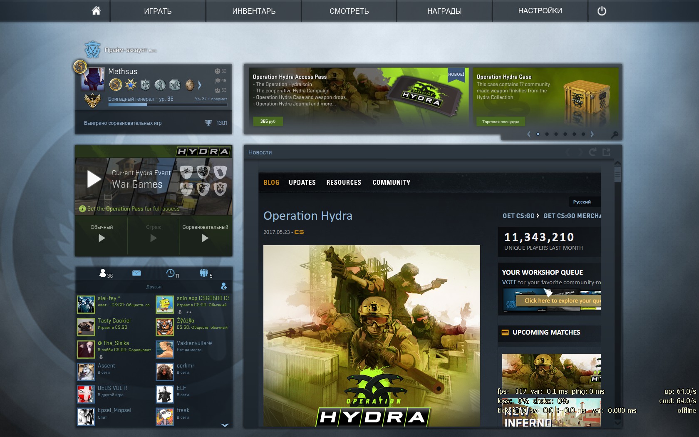
Task: Open the ИНВЕНТАРЬ menu
Action: [254, 11]
